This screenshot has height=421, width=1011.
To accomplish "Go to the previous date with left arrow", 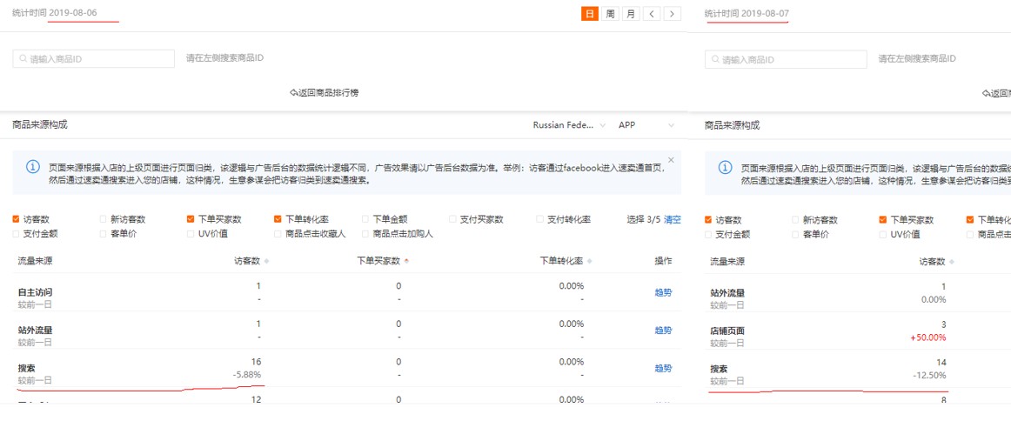I will [x=653, y=14].
